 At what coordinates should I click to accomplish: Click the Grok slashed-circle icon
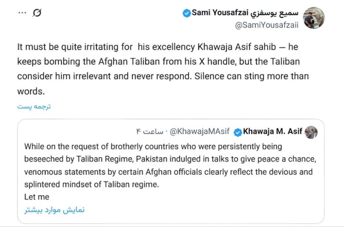pos(37,13)
